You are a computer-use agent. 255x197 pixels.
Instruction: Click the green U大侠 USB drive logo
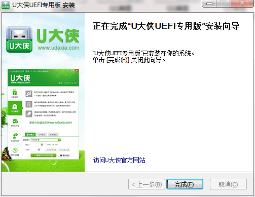(x=19, y=40)
